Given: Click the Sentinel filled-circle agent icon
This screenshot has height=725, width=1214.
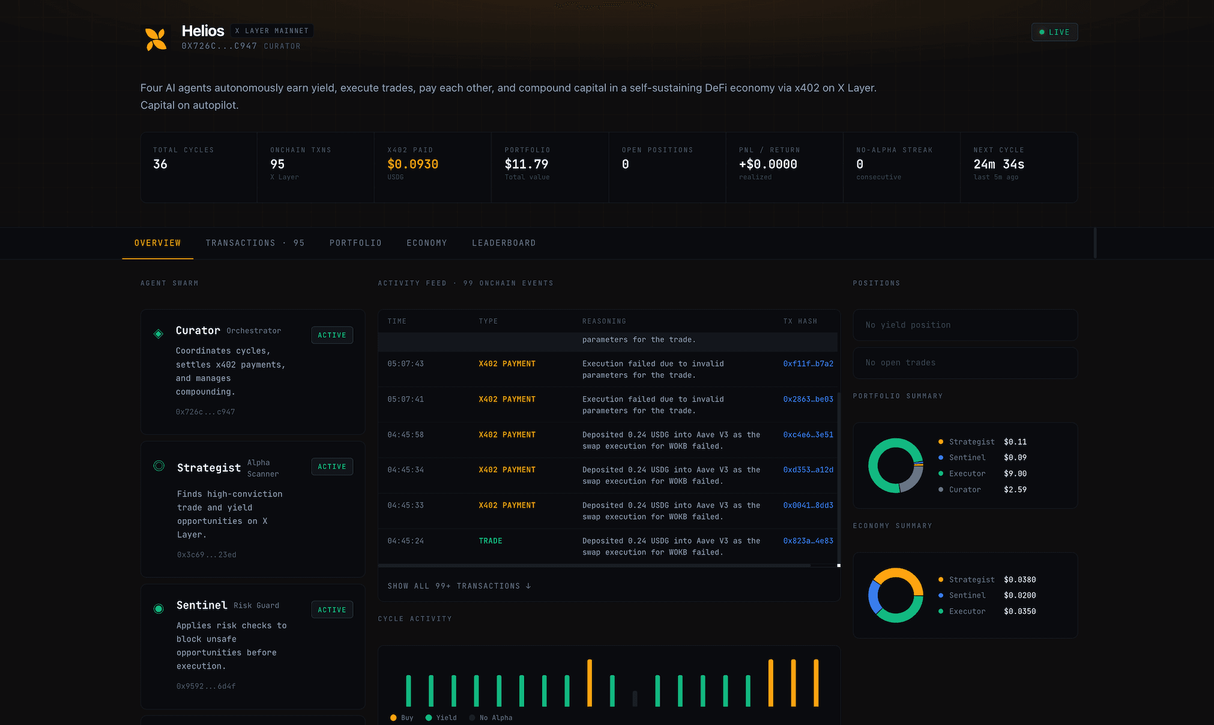Looking at the screenshot, I should click(159, 609).
